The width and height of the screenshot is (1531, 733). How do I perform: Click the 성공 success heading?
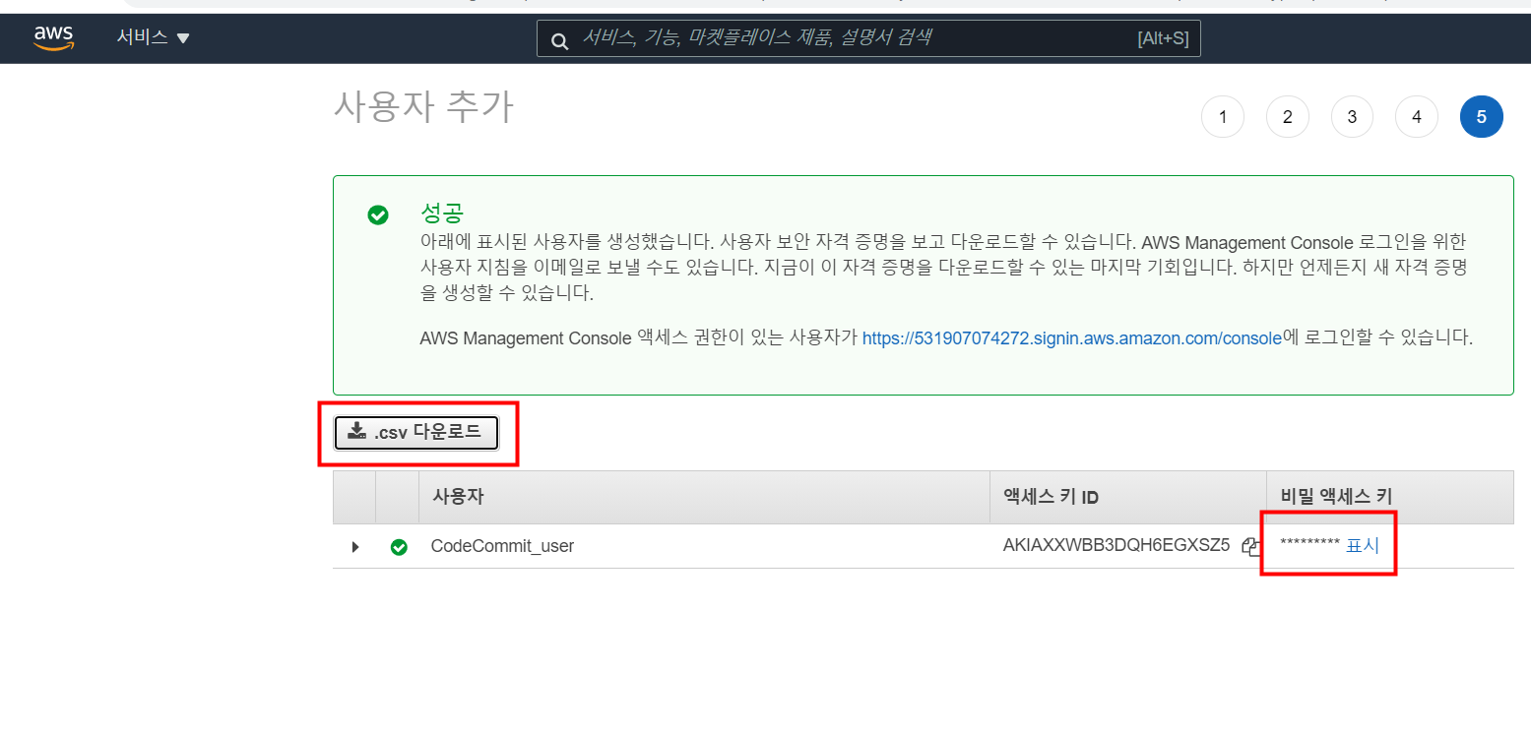[x=441, y=214]
